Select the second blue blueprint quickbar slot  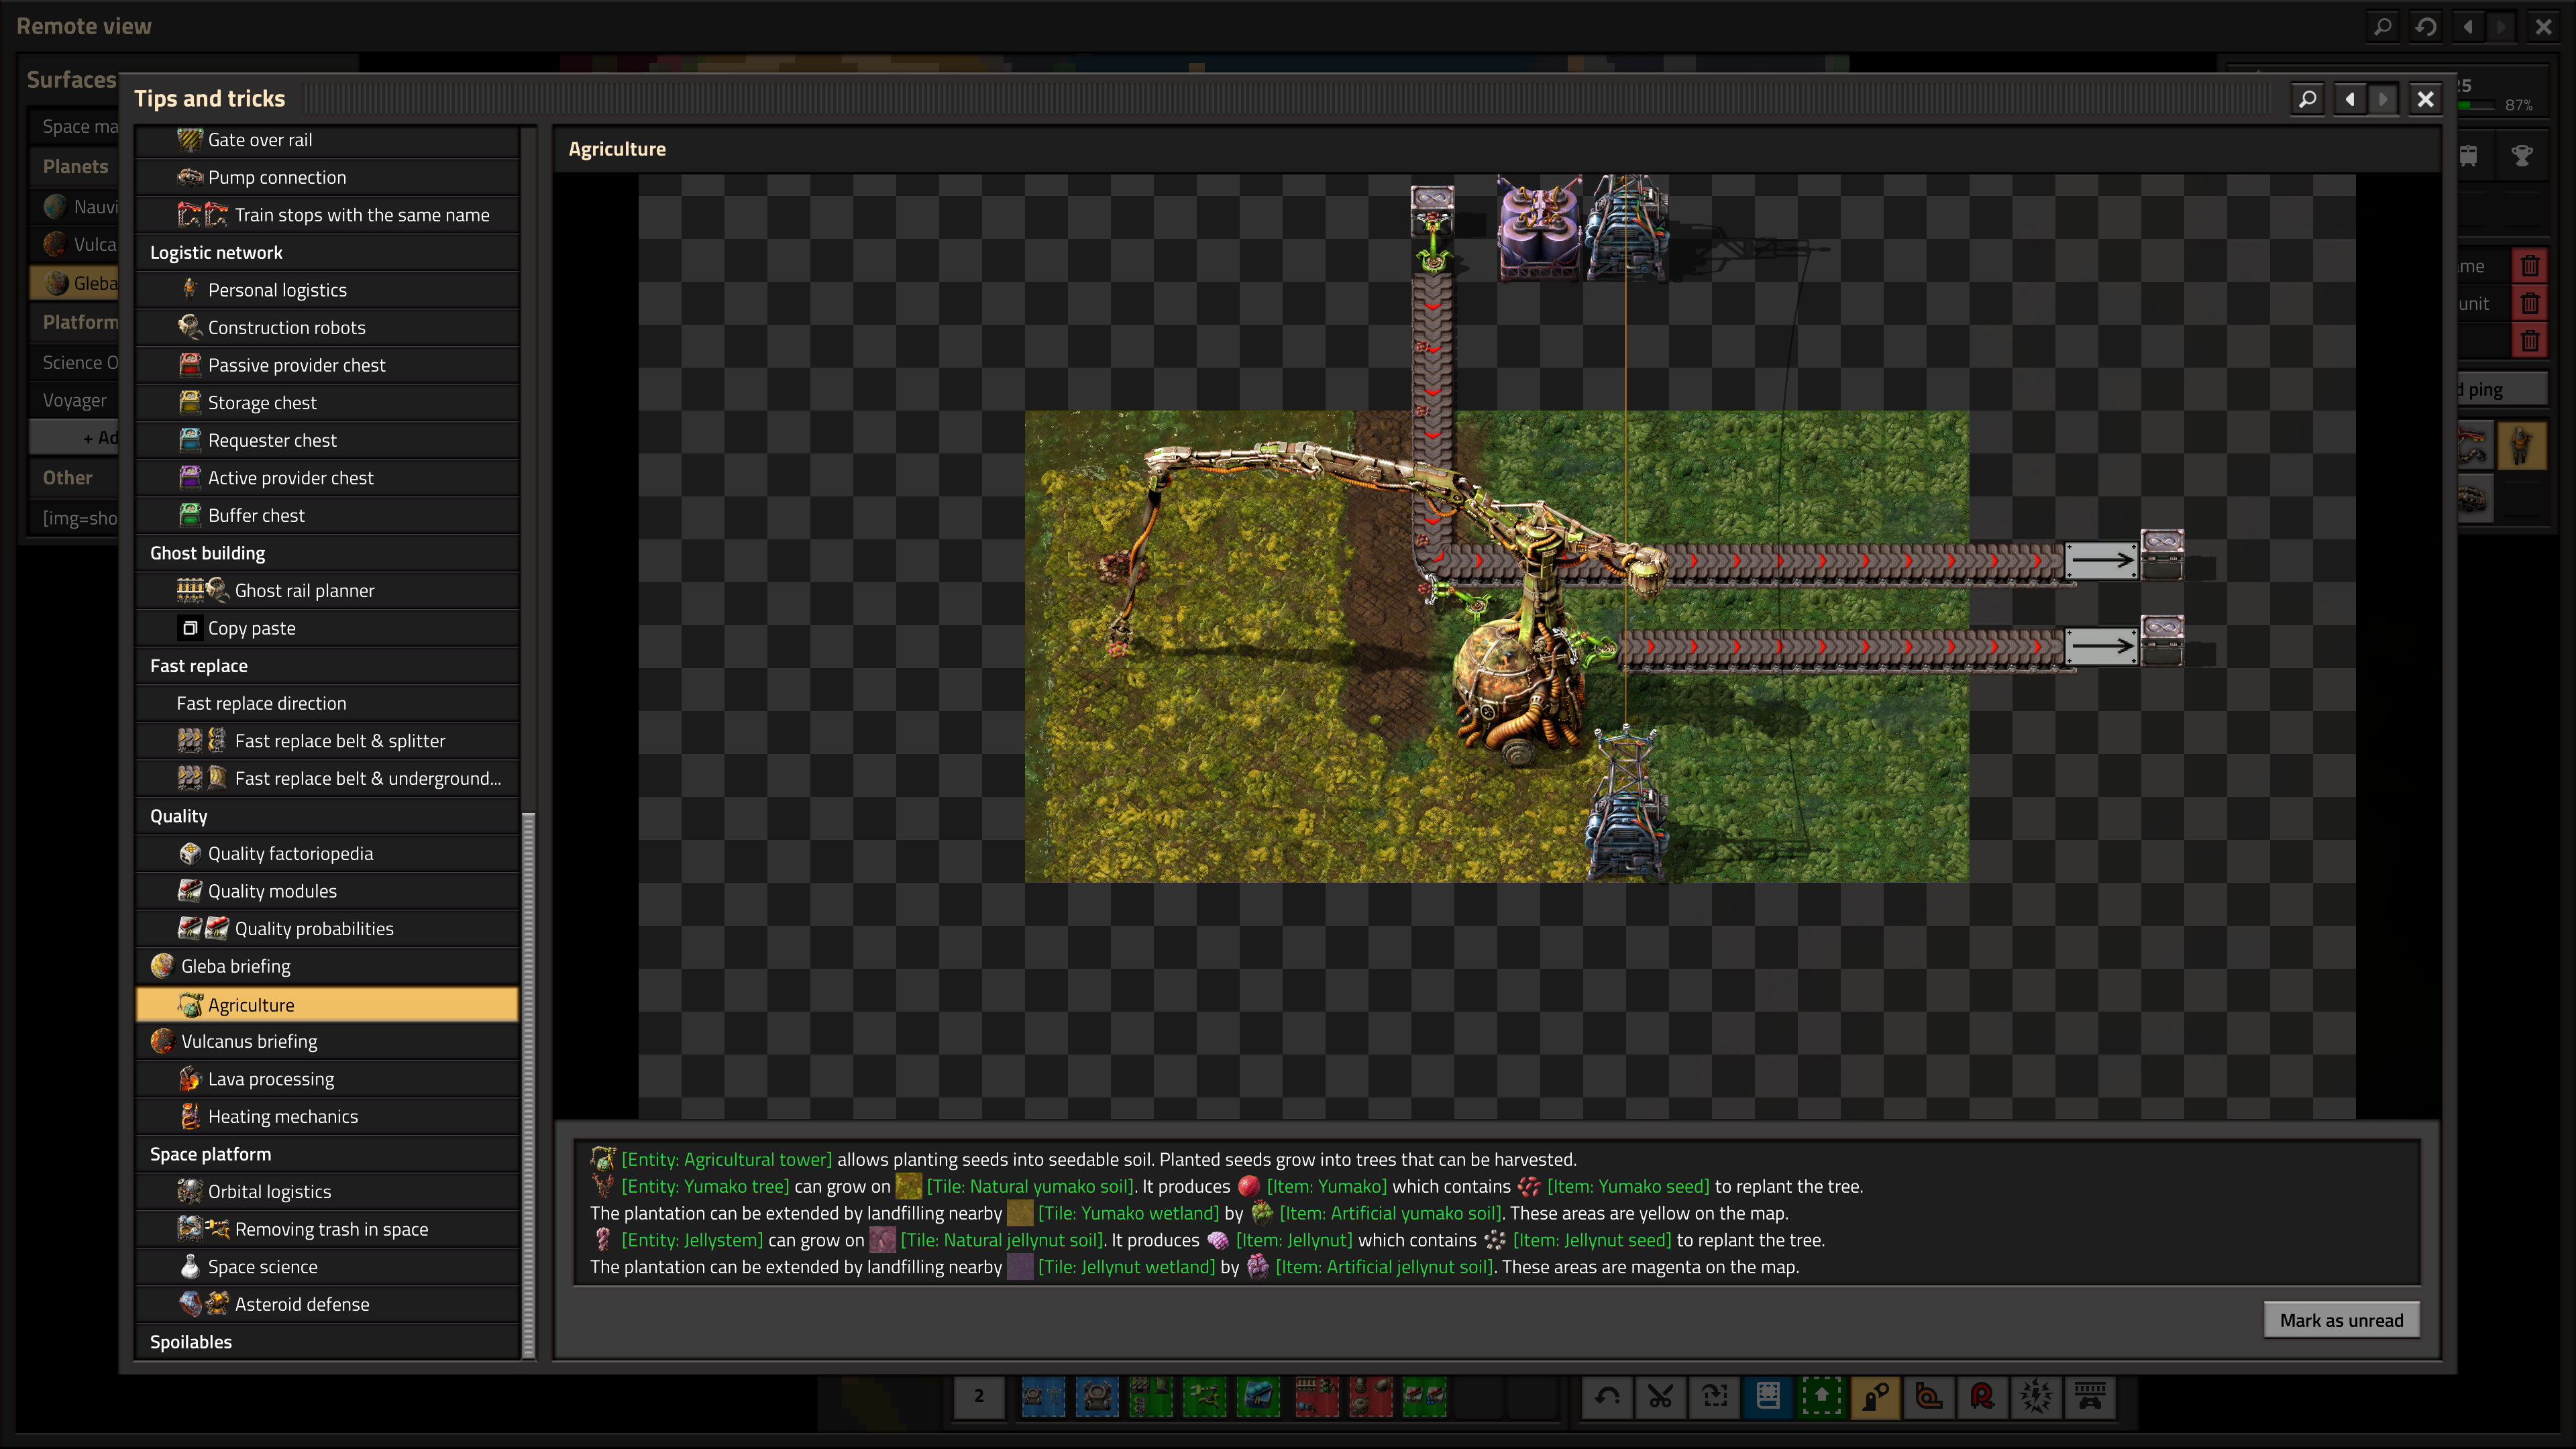(x=1097, y=1396)
